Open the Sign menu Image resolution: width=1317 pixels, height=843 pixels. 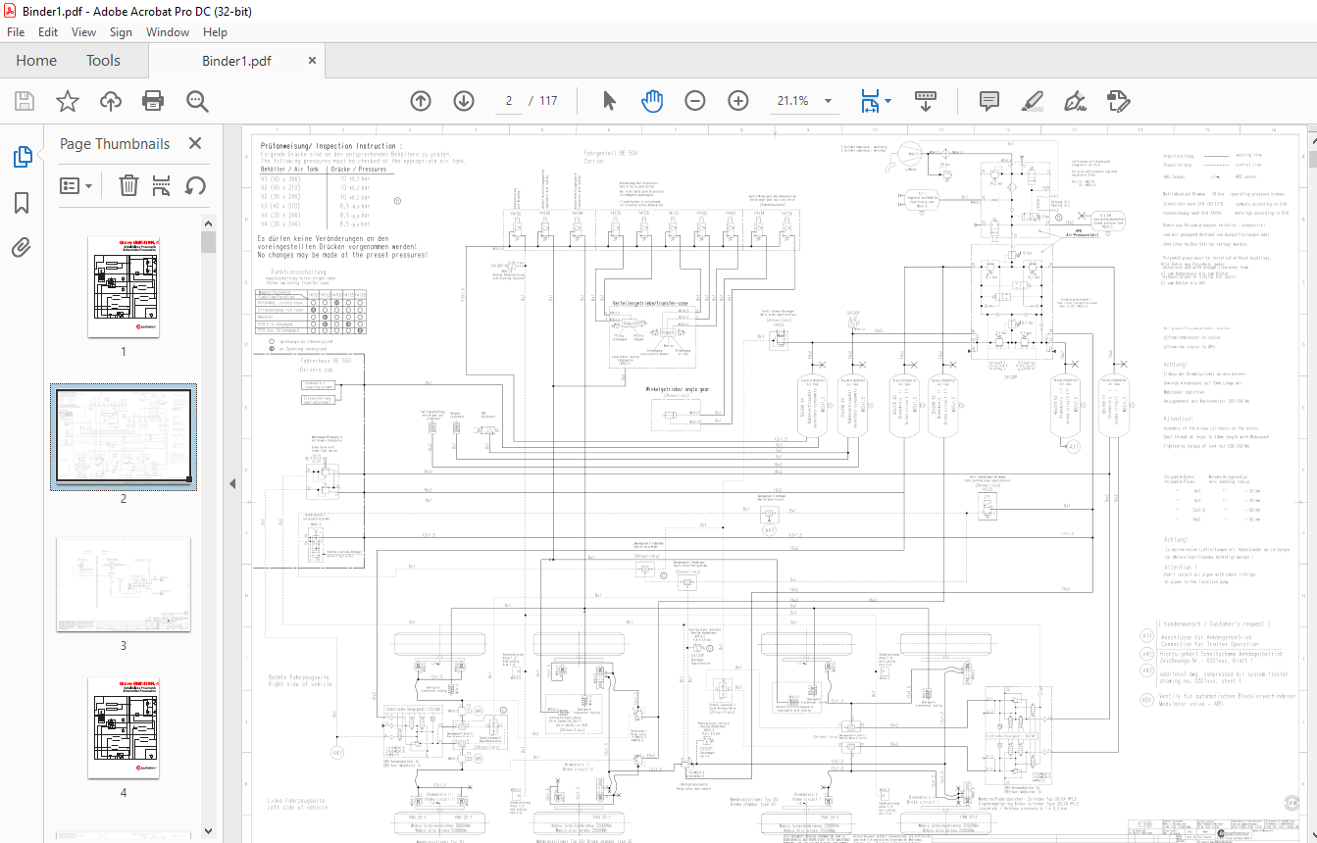(121, 32)
